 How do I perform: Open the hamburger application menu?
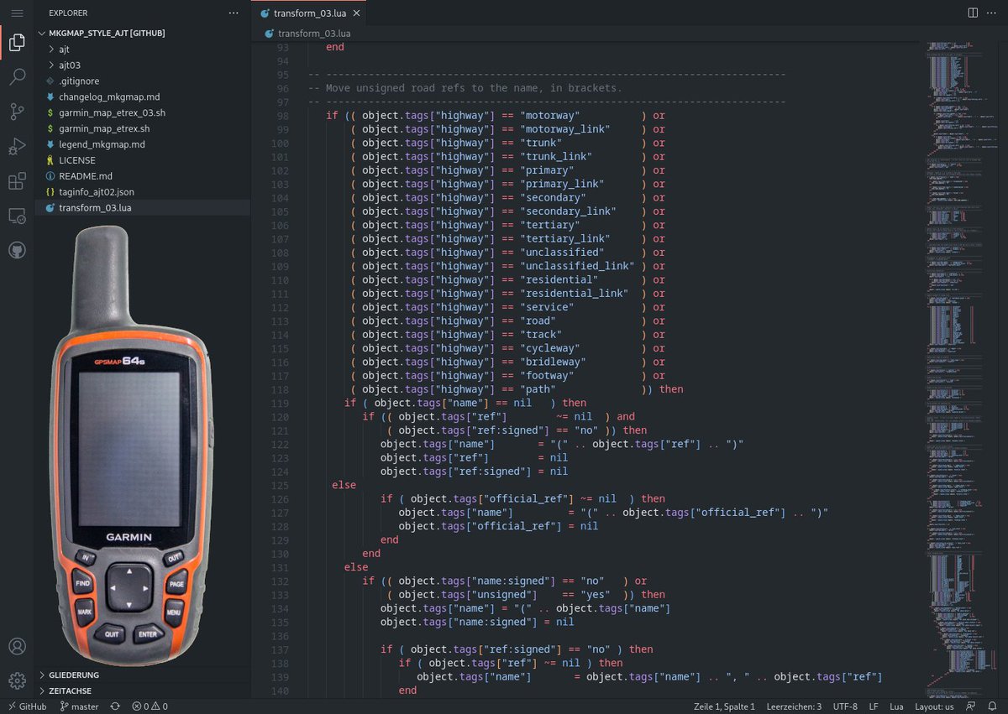17,13
